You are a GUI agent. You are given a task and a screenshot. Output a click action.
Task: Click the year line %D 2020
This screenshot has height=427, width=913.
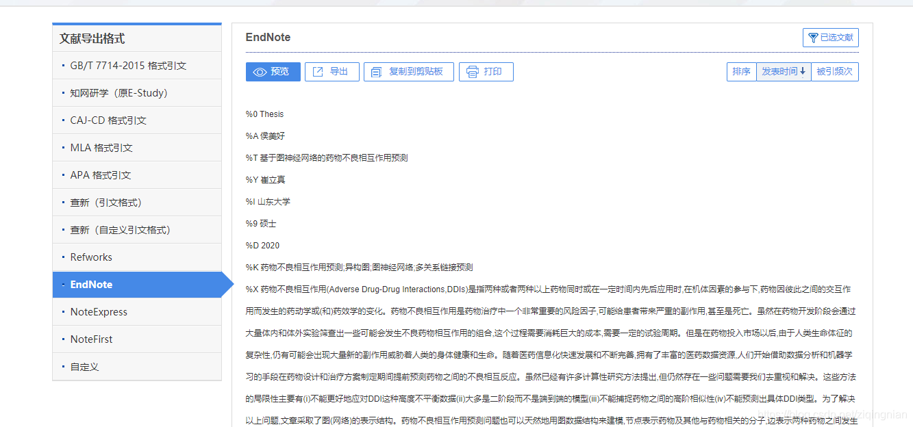pyautogui.click(x=262, y=246)
